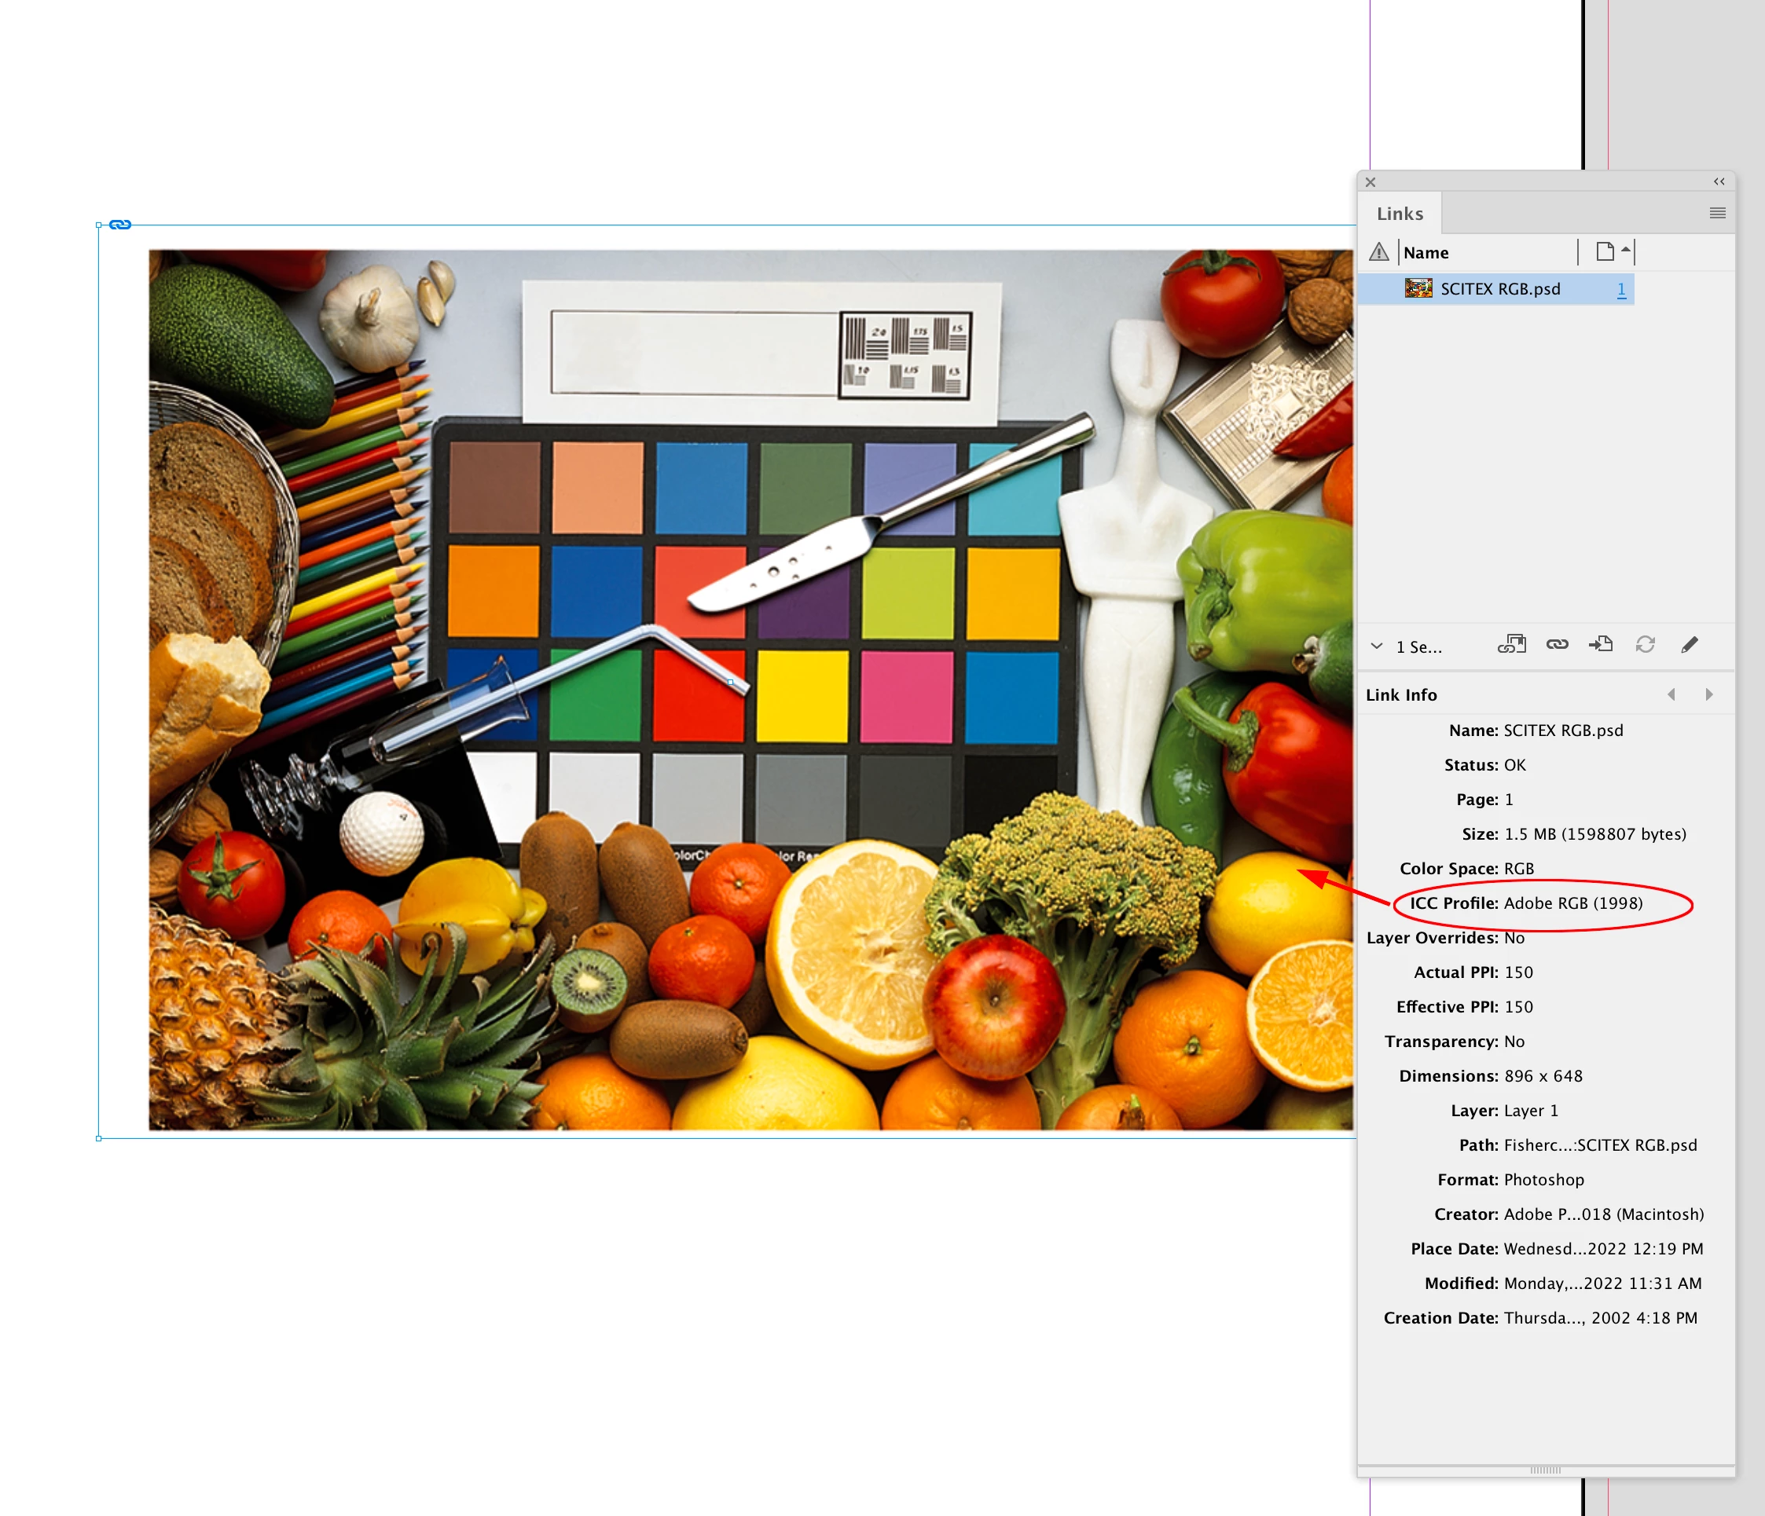Select the SCITEX RGB.psd link row
Image resolution: width=1765 pixels, height=1516 pixels.
1500,290
